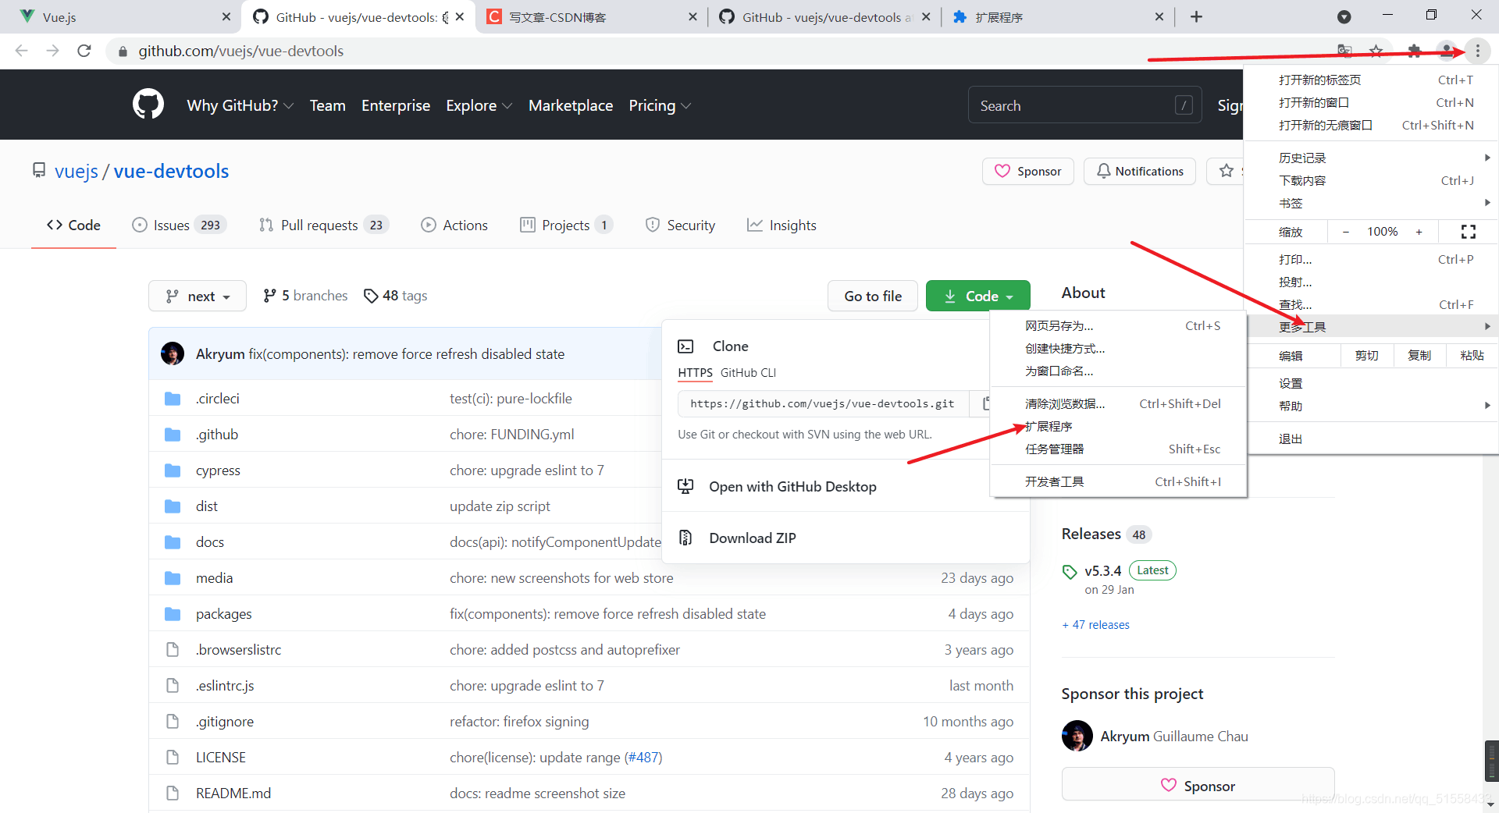The height and width of the screenshot is (813, 1499).
Task: Open the next branch selector dropdown
Action: (x=198, y=296)
